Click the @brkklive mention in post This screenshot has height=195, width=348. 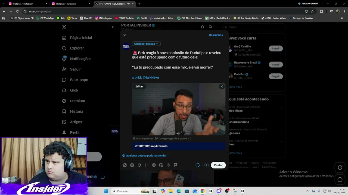(151, 77)
